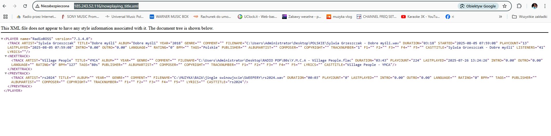Screen dimensions: 551x136
Task: Bookmark this page with the star icon
Action: point(505,6)
